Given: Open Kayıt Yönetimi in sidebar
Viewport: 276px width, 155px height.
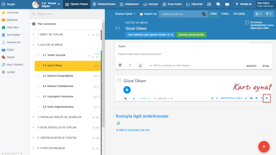Looking at the screenshot, I should (x=15, y=64).
